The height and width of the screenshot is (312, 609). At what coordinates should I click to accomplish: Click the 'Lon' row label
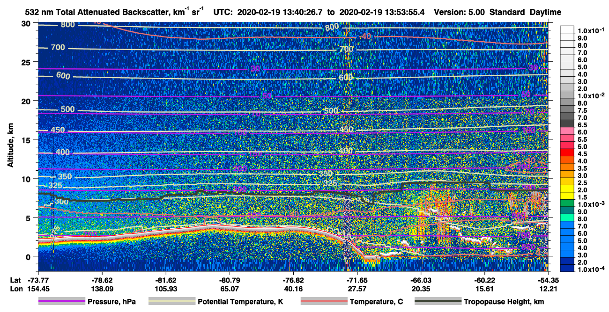click(15, 289)
